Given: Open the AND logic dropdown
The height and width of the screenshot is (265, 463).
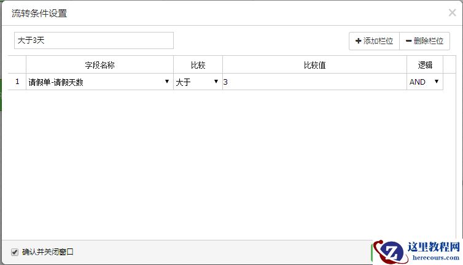Looking at the screenshot, I should point(424,82).
